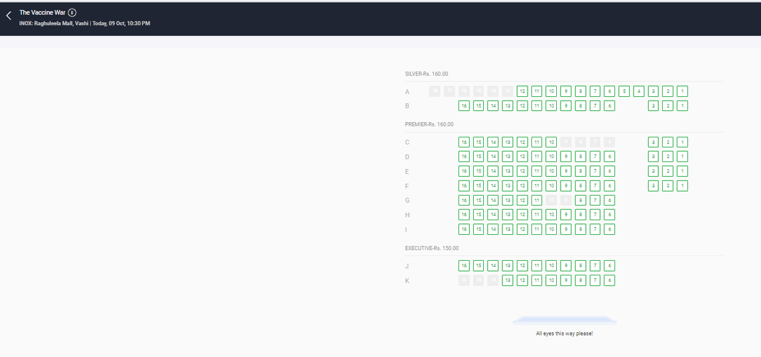The height and width of the screenshot is (357, 761).
Task: Choose seat 12 in row I
Action: click(523, 229)
